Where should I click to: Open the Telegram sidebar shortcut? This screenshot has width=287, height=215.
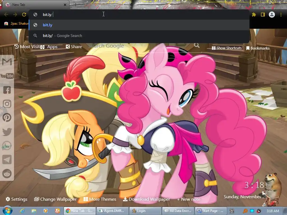pos(7,160)
